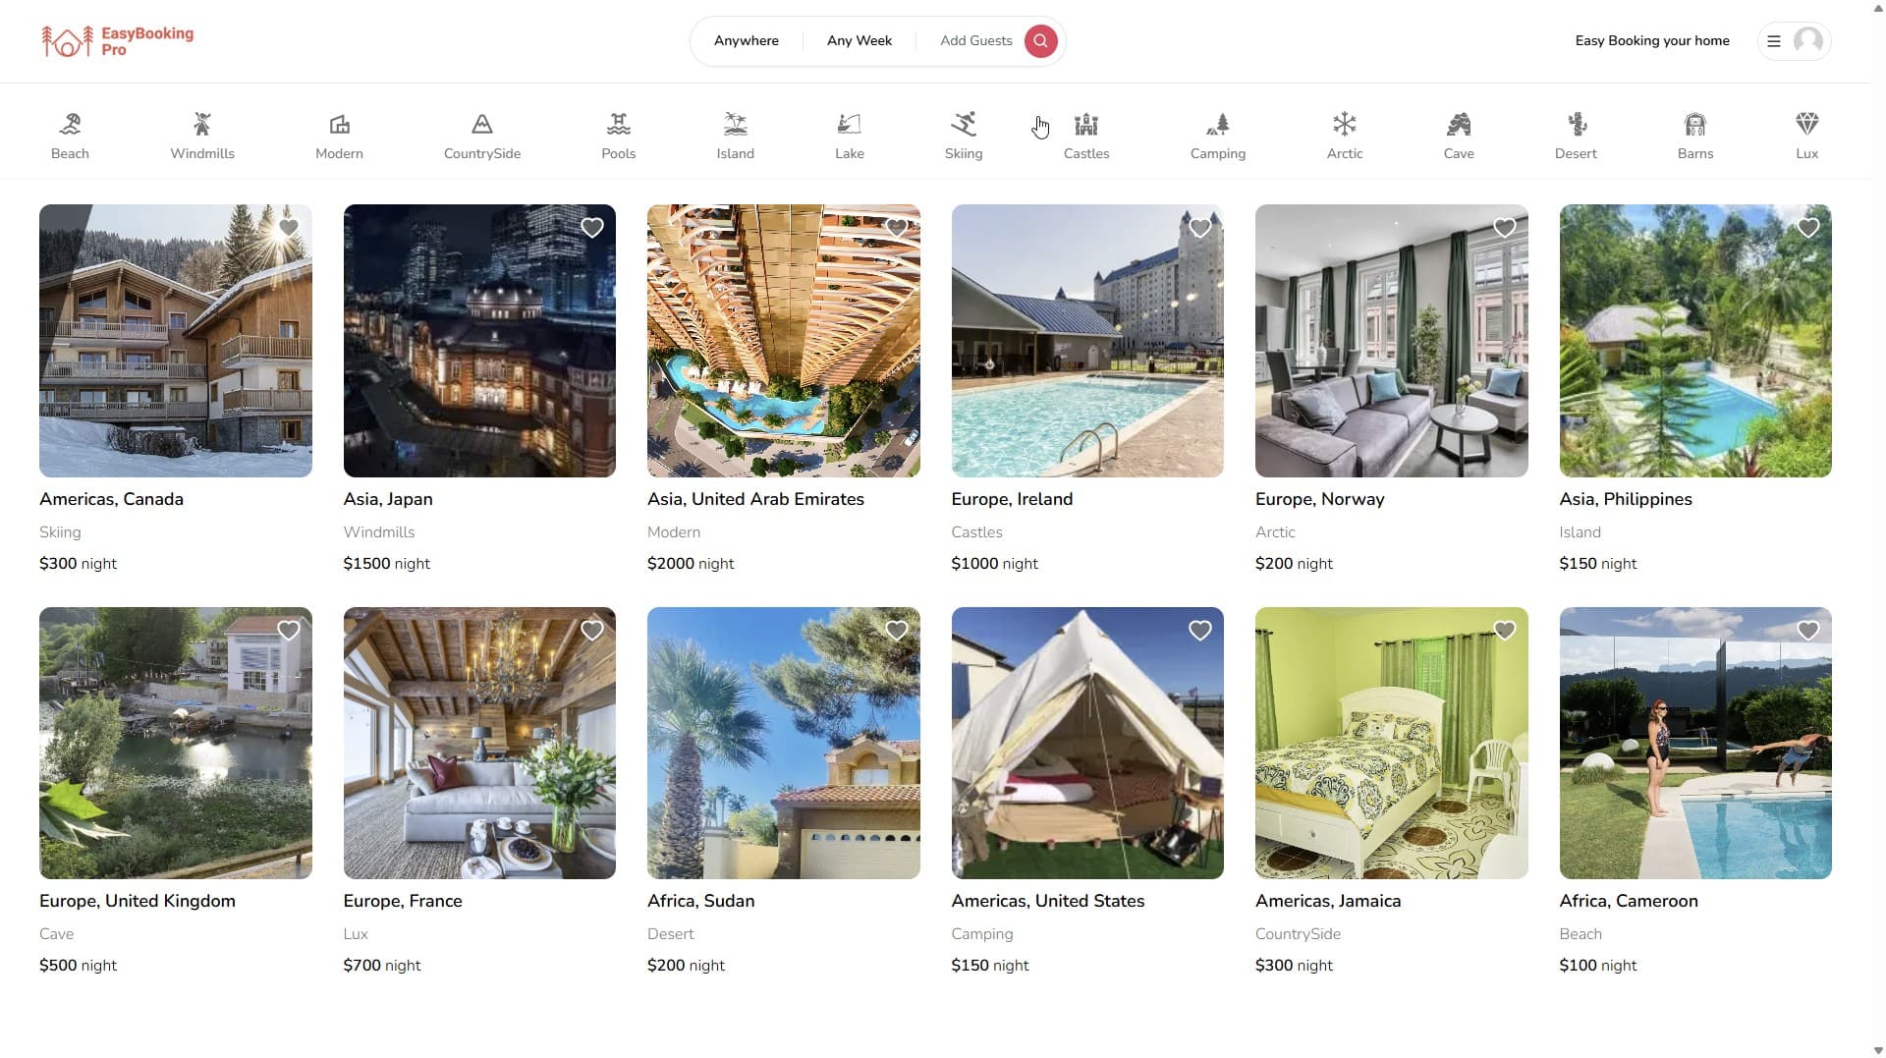This screenshot has height=1058, width=1886.
Task: Click the Europe, Ireland listing title
Action: coord(1012,499)
